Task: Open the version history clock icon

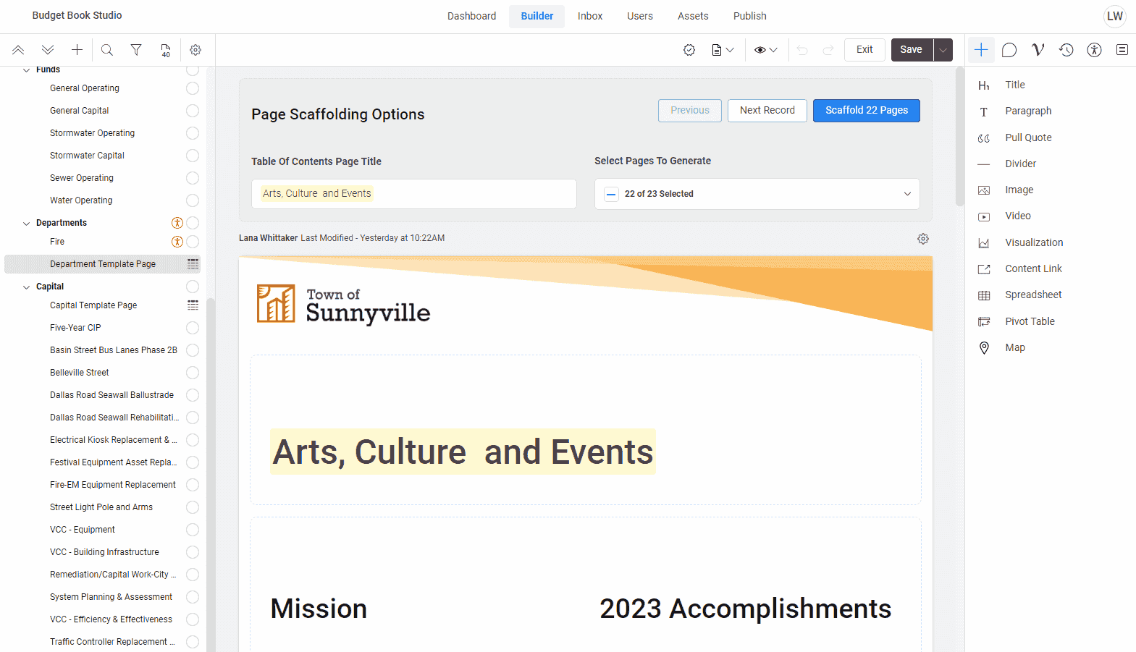Action: coord(1066,50)
